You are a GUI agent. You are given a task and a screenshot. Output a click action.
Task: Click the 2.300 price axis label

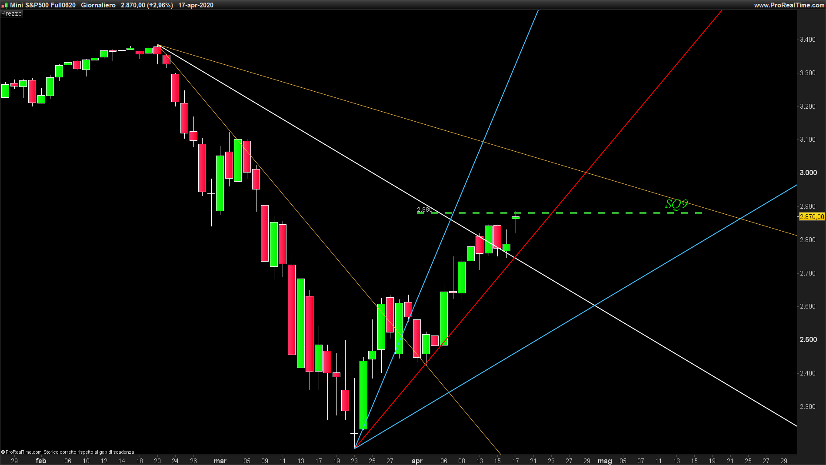click(x=808, y=407)
